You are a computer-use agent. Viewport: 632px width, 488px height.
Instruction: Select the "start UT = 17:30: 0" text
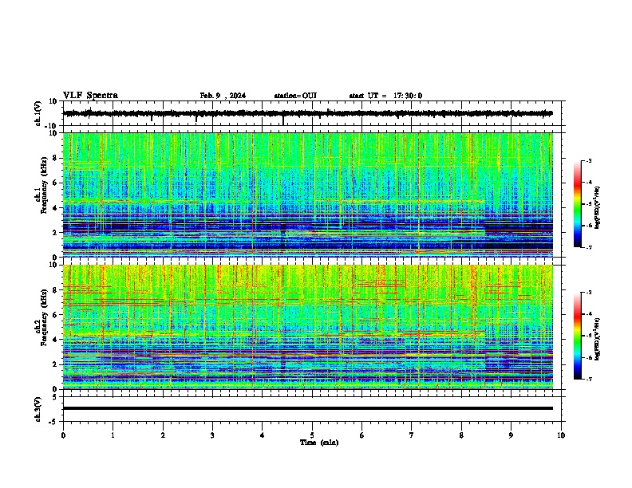[385, 96]
